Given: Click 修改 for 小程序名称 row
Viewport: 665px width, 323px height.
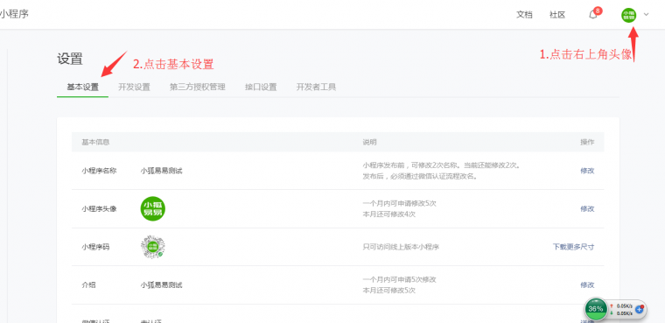Looking at the screenshot, I should pyautogui.click(x=587, y=171).
